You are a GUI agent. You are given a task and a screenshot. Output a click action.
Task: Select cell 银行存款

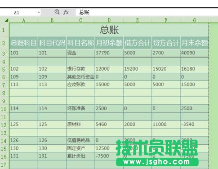coord(80,69)
